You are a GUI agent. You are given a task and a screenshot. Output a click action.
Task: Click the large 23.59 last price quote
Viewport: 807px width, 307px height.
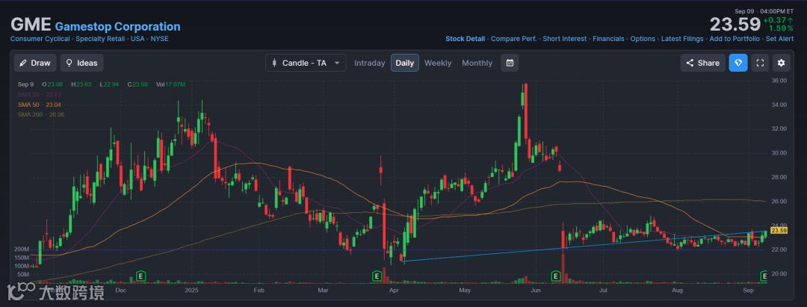(735, 24)
